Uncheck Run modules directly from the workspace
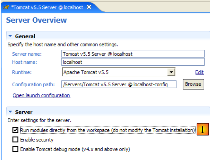 point(15,130)
